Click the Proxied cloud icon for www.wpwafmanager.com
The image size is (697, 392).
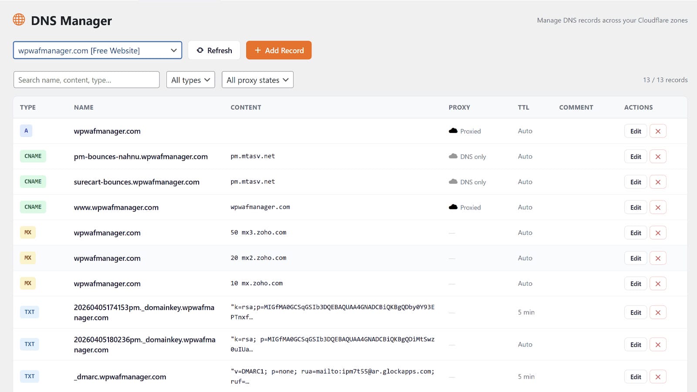point(453,207)
